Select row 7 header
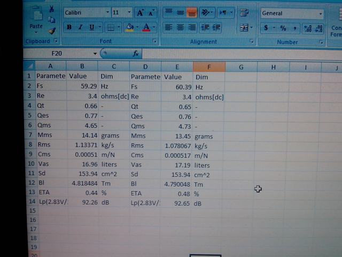 [30, 135]
